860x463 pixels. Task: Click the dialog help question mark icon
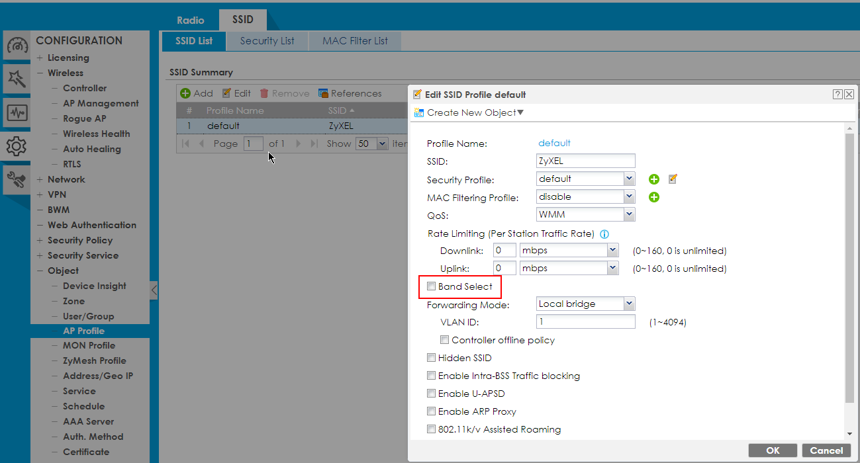(837, 95)
